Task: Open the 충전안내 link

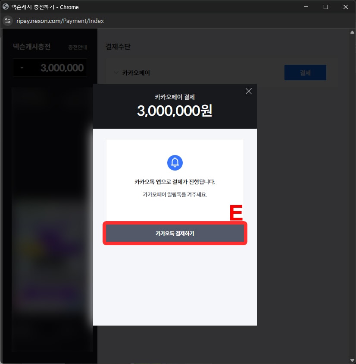Action: coord(78,47)
